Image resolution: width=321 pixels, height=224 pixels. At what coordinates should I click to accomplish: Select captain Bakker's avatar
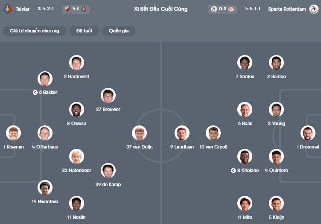click(45, 79)
